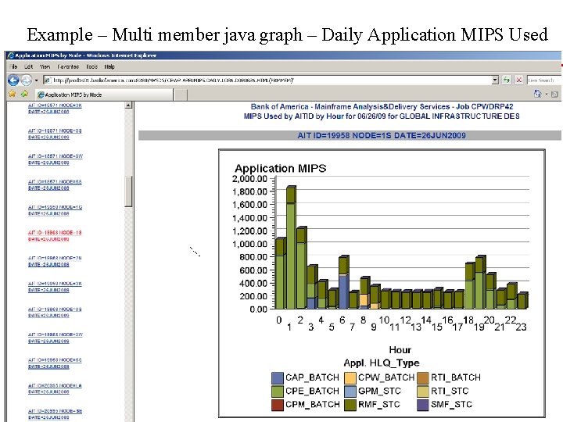Click the bar at hour 19

(480, 282)
